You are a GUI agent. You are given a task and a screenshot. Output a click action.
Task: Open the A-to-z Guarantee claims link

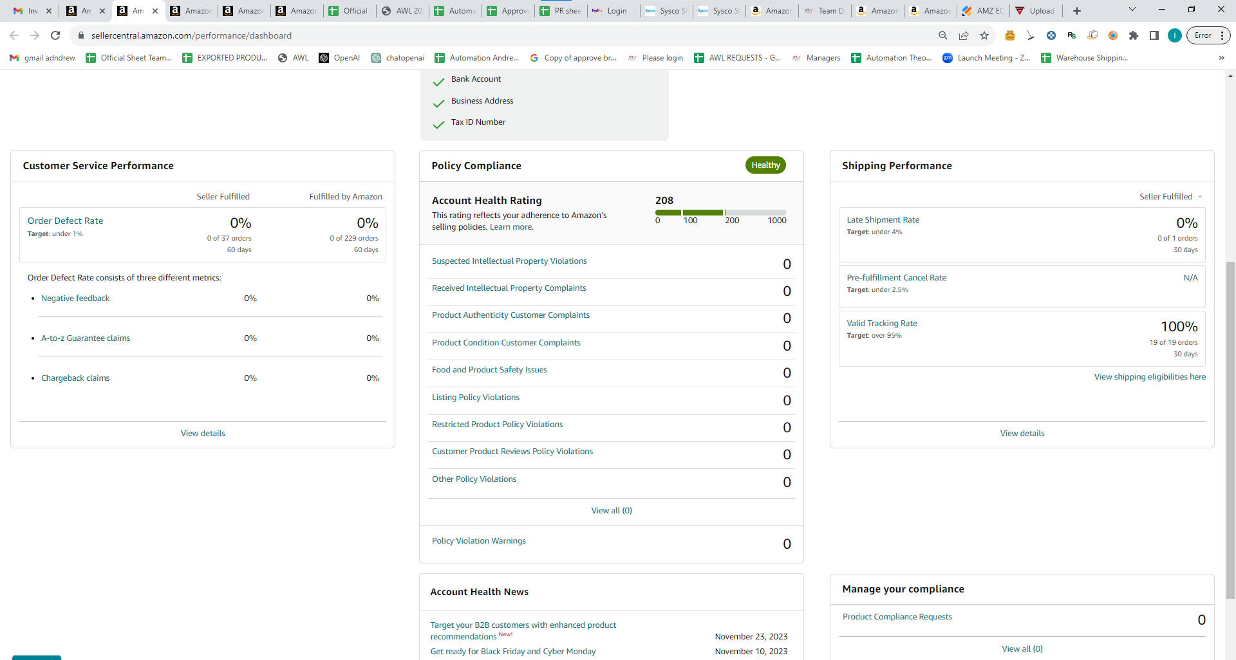(86, 338)
